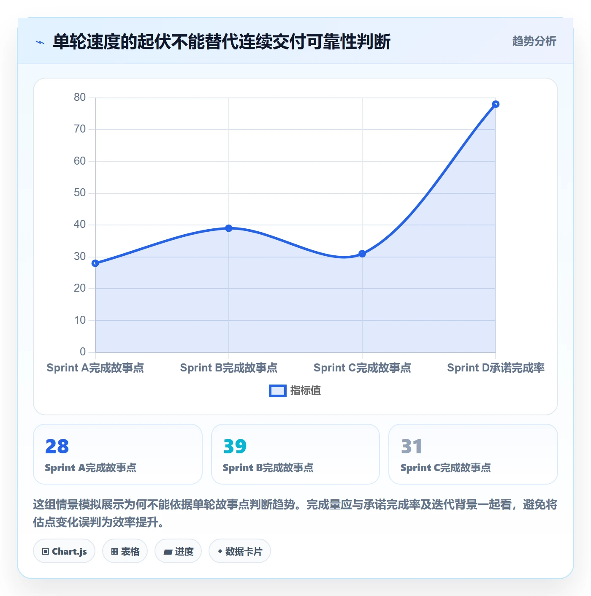Click the 进度 tag
Viewport: 591px width, 596px height.
pyautogui.click(x=178, y=551)
